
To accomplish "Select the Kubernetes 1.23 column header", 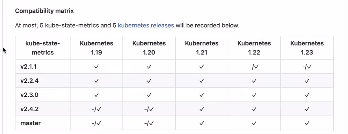I will coord(307,48).
